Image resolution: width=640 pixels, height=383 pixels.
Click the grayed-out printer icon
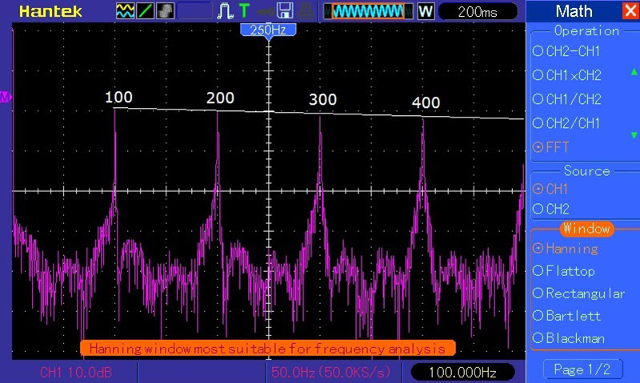tap(305, 11)
